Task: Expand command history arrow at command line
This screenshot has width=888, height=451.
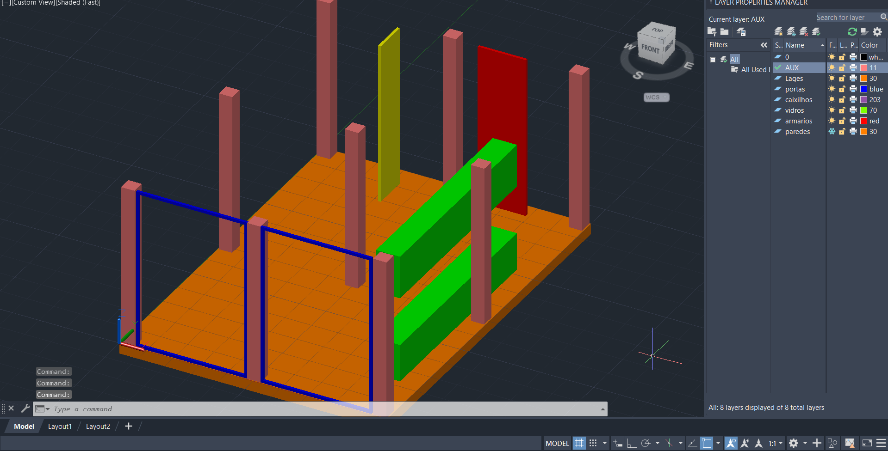Action: point(602,409)
